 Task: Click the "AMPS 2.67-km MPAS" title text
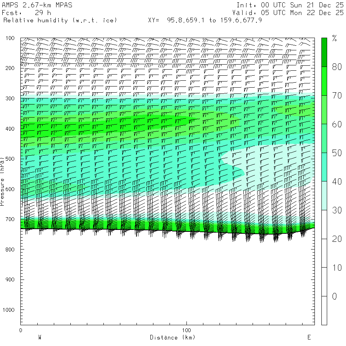pyautogui.click(x=37, y=5)
